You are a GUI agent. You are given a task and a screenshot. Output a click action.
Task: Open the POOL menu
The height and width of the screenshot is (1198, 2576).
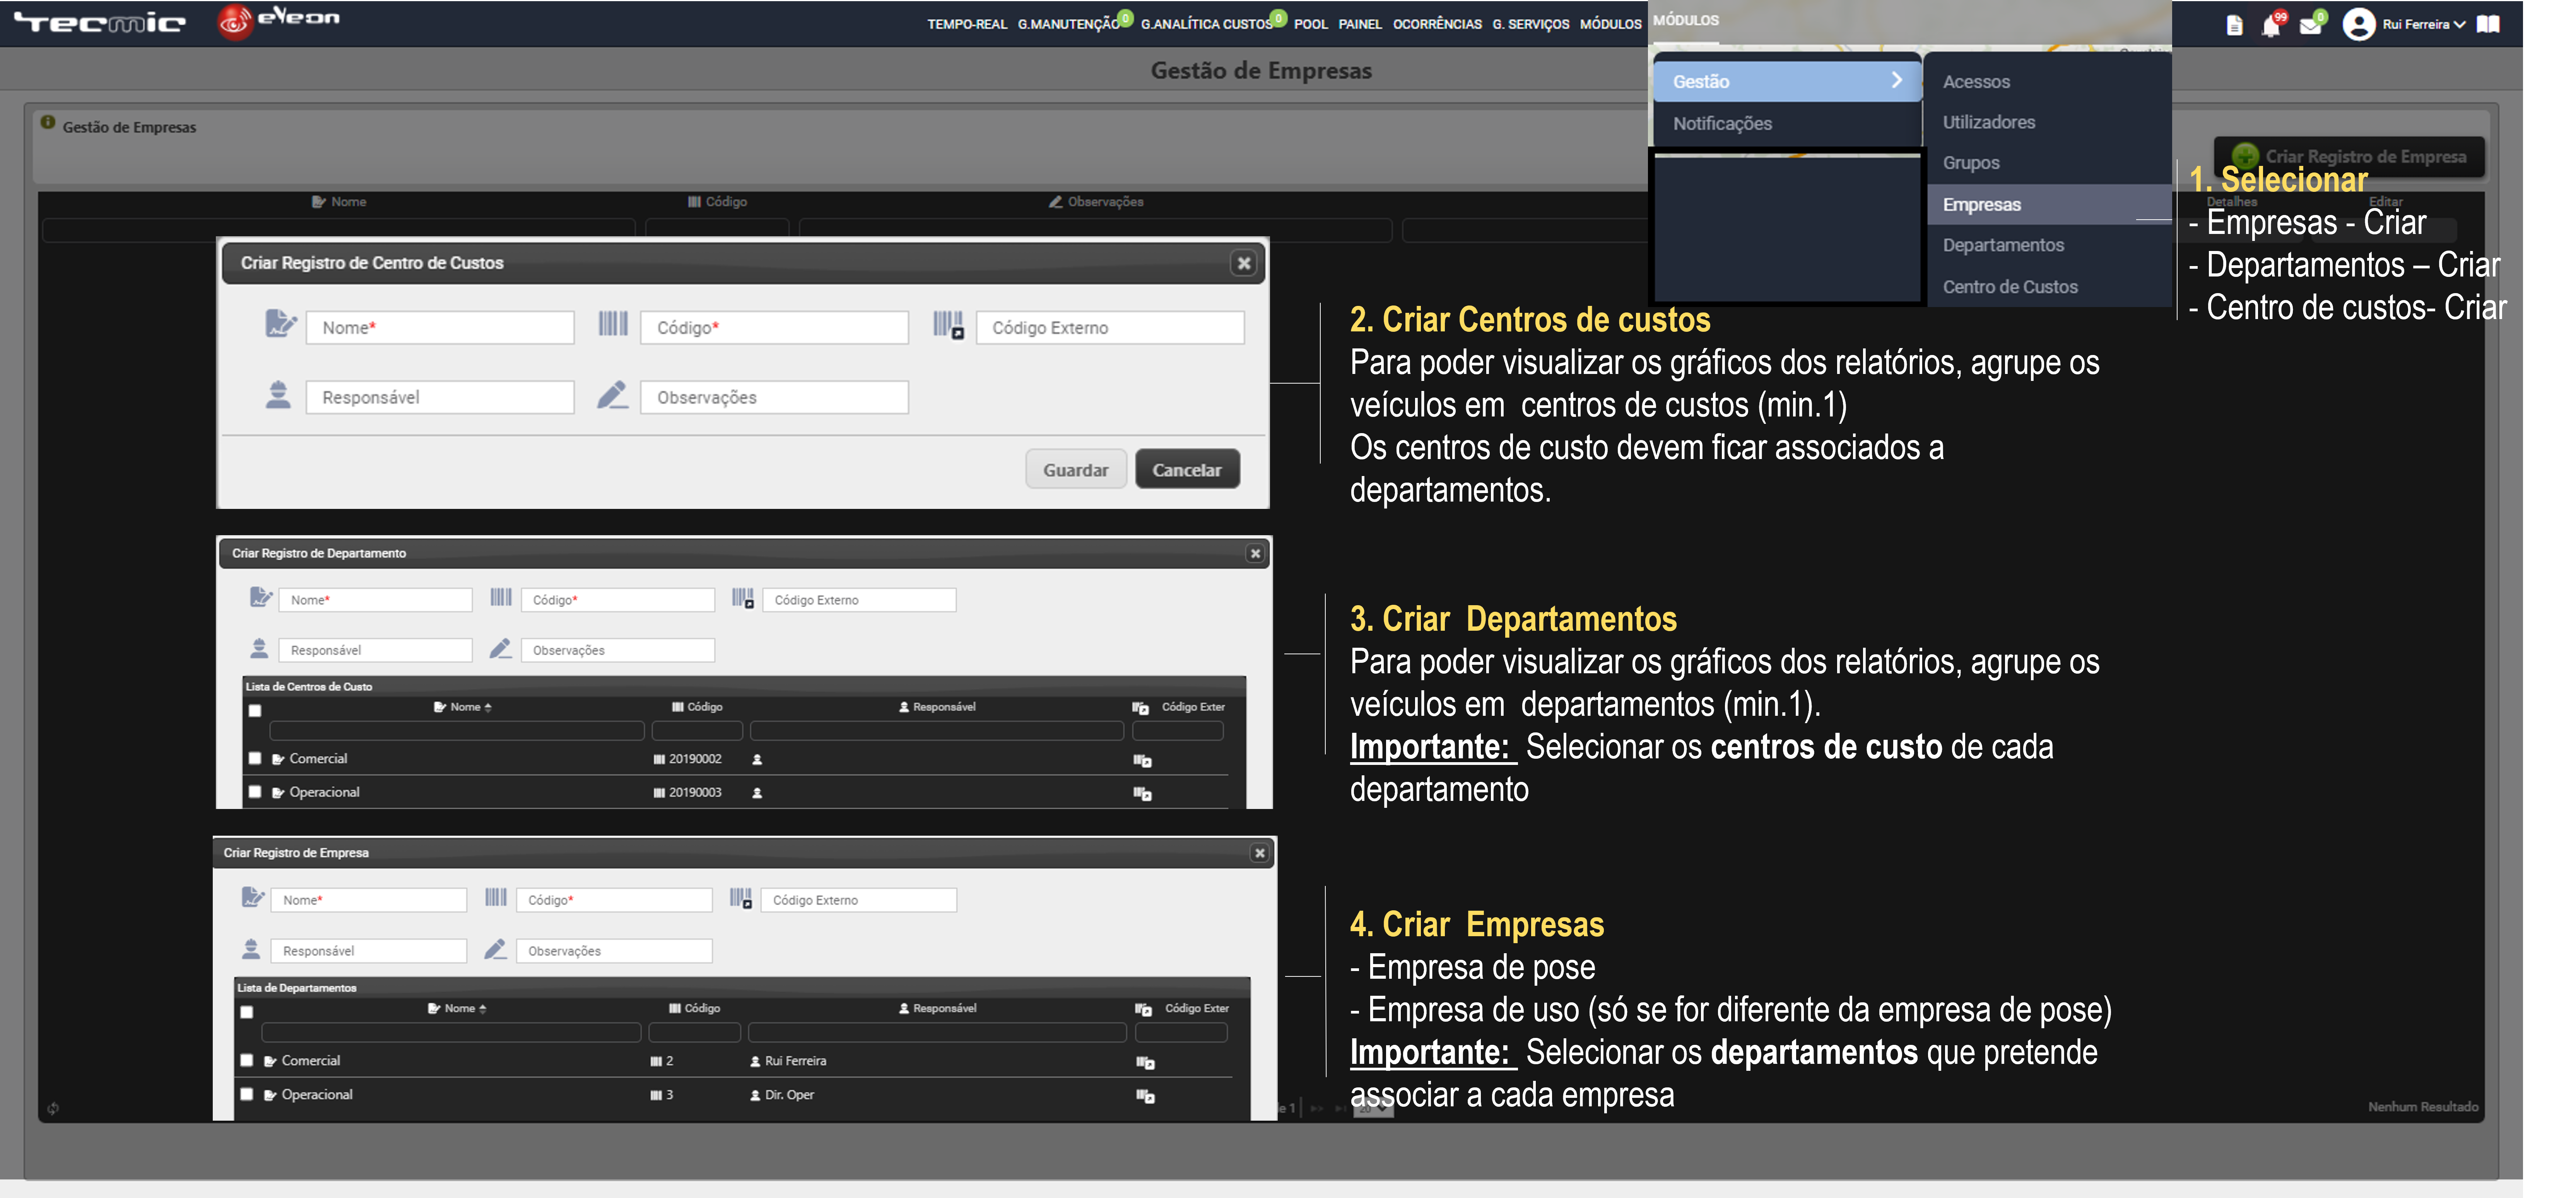[1311, 24]
